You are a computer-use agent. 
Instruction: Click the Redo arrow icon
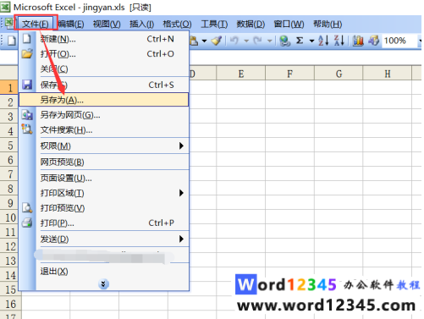[x=257, y=41]
